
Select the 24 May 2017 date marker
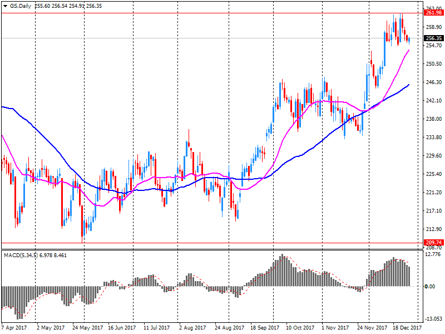point(87,328)
